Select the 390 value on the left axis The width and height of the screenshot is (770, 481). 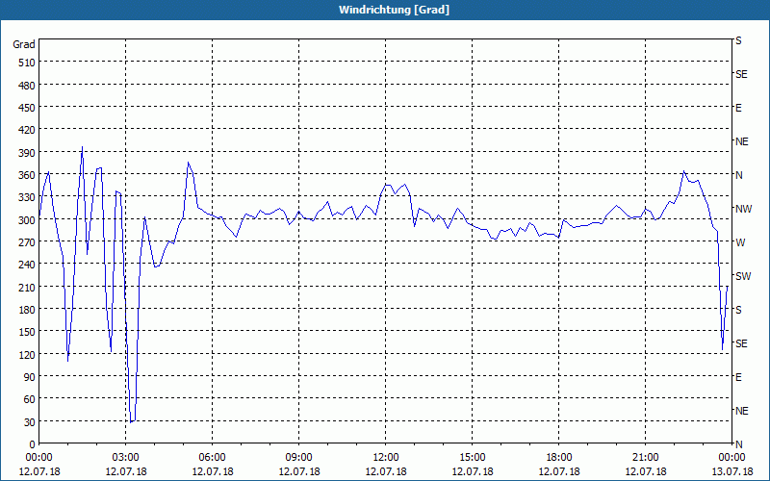tap(27, 153)
